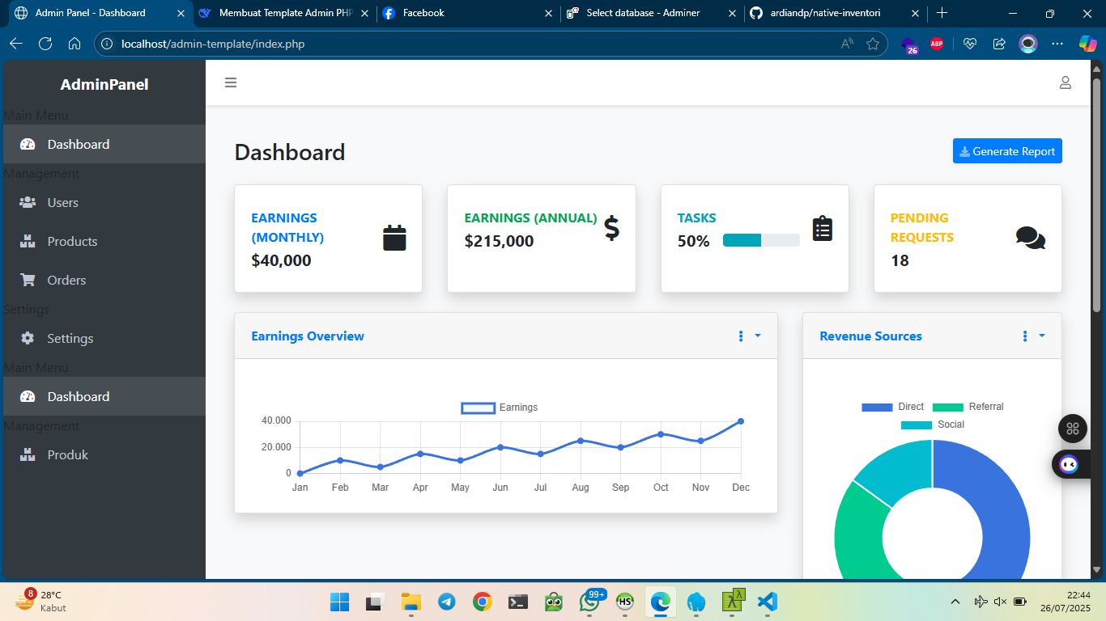Click the dollar sign icon on Earnings (Annual) card
1106x621 pixels.
point(612,229)
